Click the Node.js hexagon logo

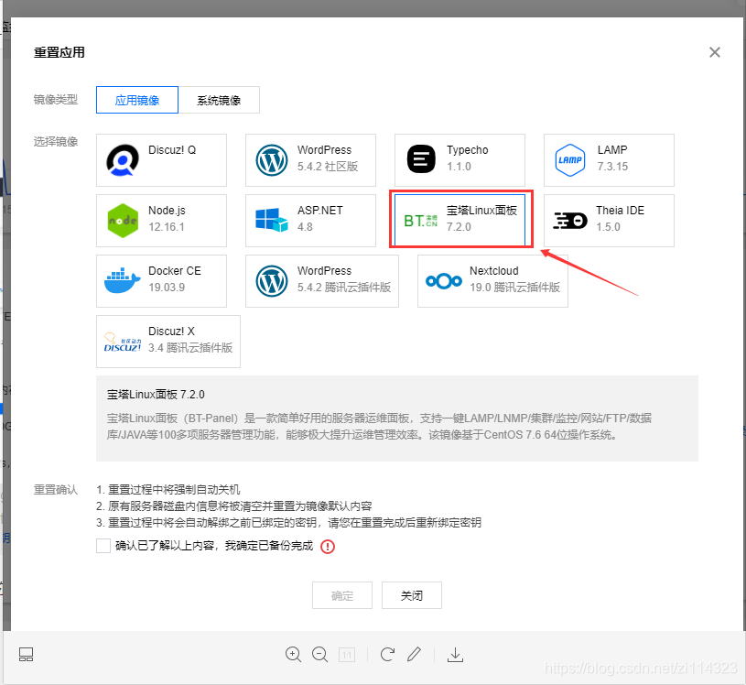(x=123, y=220)
